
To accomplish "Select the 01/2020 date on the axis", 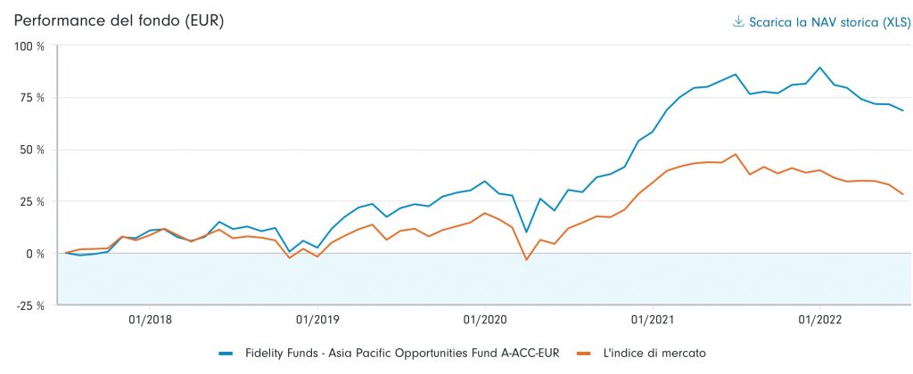I will click(484, 319).
